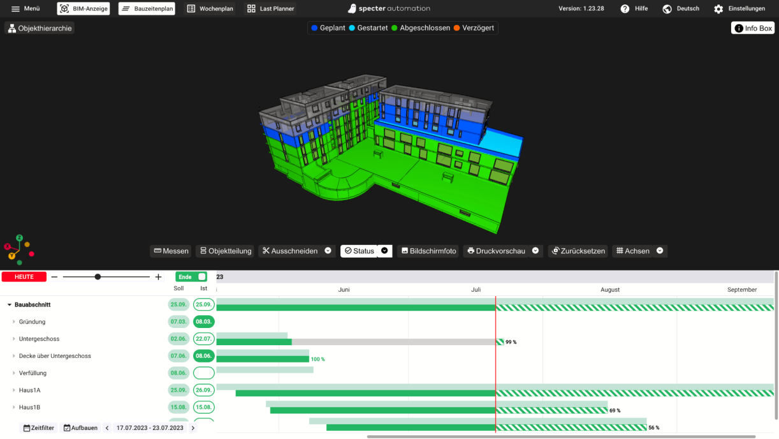Switch to the Last Planner tab

271,9
